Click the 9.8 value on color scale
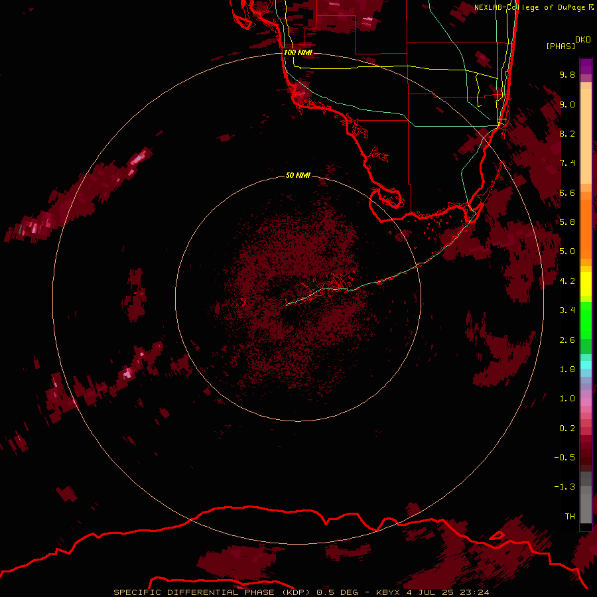 [x=567, y=74]
